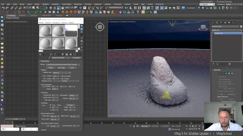Image resolution: width=243 pixels, height=136 pixels.
Task: Select the Scale tool icon
Action: coord(59,8)
